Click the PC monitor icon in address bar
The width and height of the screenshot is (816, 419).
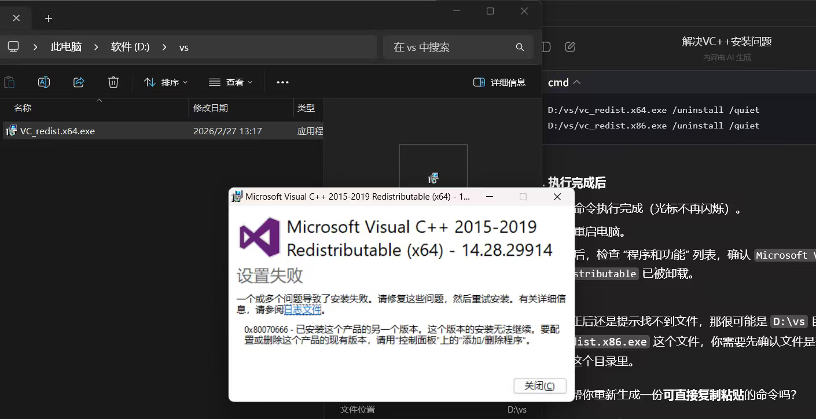coord(13,47)
